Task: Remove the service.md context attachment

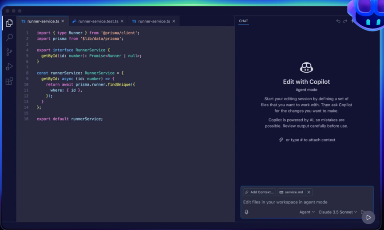Action: [x=309, y=192]
